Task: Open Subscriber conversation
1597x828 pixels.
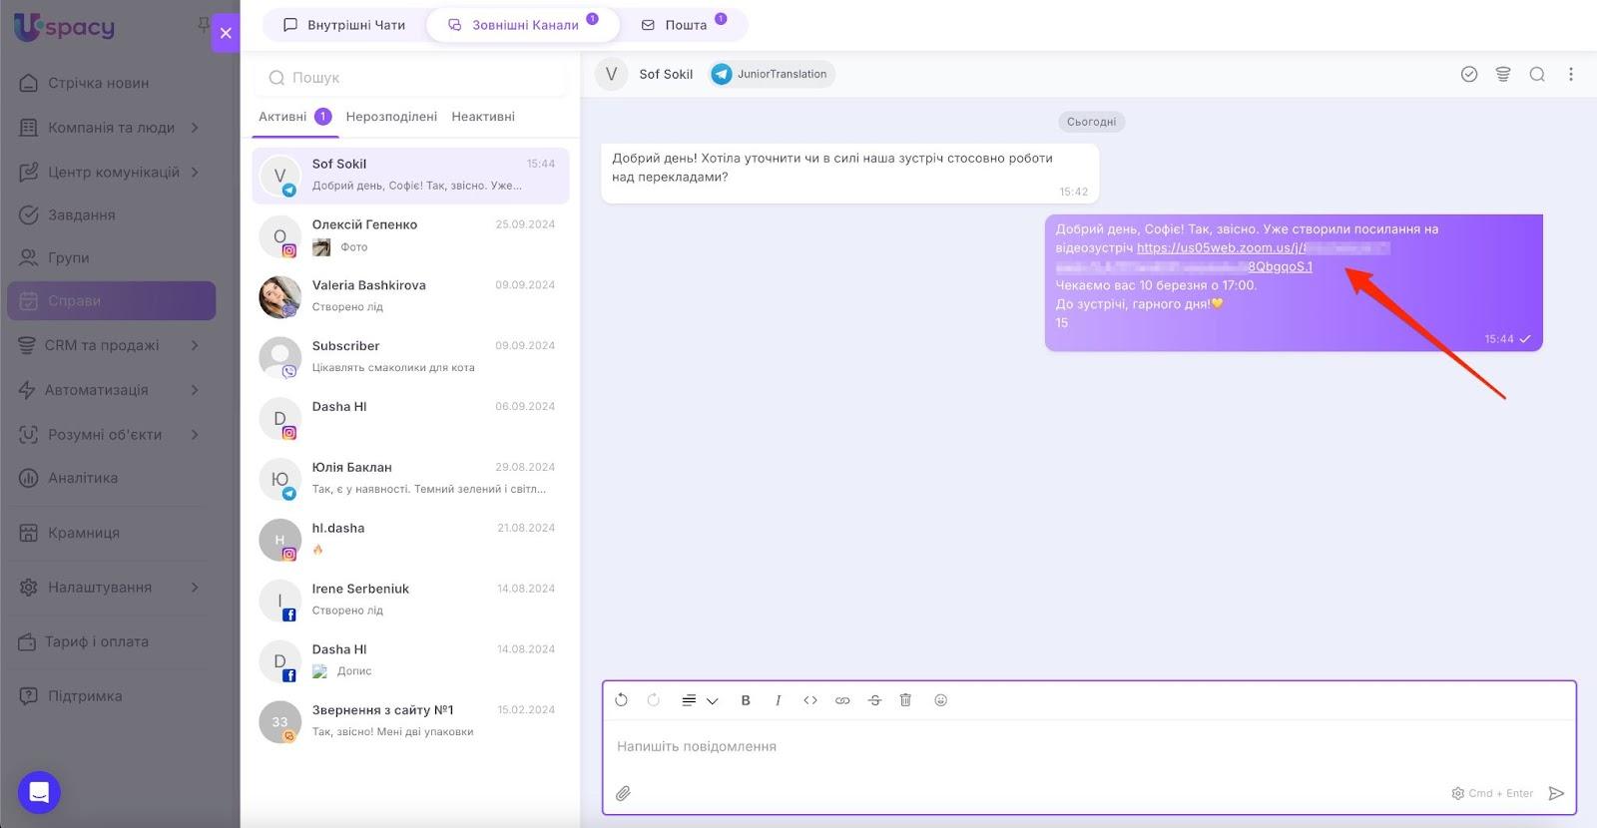Action: [x=410, y=358]
